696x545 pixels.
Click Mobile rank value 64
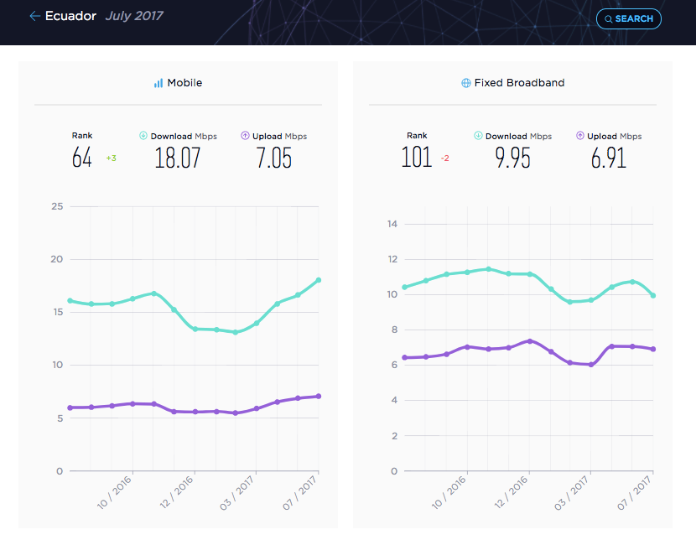click(82, 158)
